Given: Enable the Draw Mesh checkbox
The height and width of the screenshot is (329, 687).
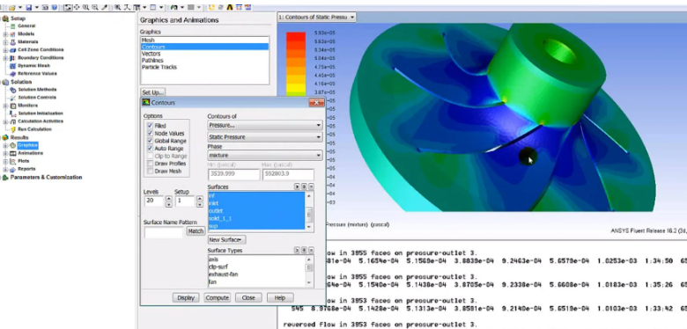Looking at the screenshot, I should tap(151, 171).
